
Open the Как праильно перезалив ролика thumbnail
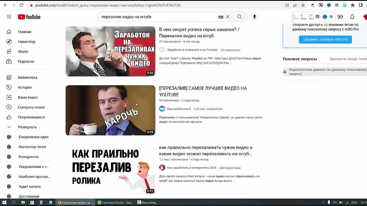(x=110, y=169)
